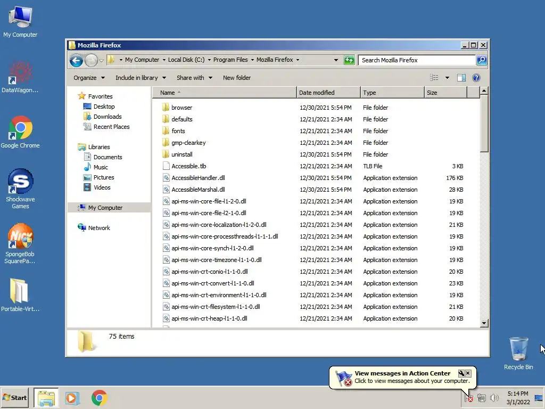Screen dimensions: 545x409
Task: Open Explorer help question mark icon
Action: coord(476,78)
